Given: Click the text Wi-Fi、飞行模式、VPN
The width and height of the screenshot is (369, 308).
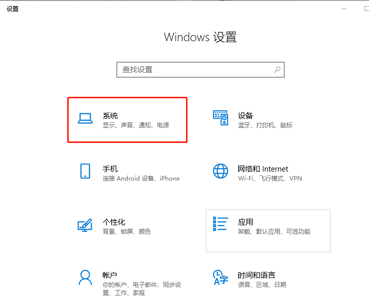Looking at the screenshot, I should coord(270,179).
